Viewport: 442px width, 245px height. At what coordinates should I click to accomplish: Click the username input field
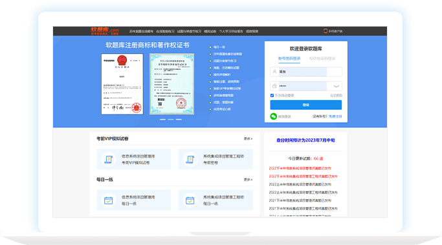click(306, 72)
